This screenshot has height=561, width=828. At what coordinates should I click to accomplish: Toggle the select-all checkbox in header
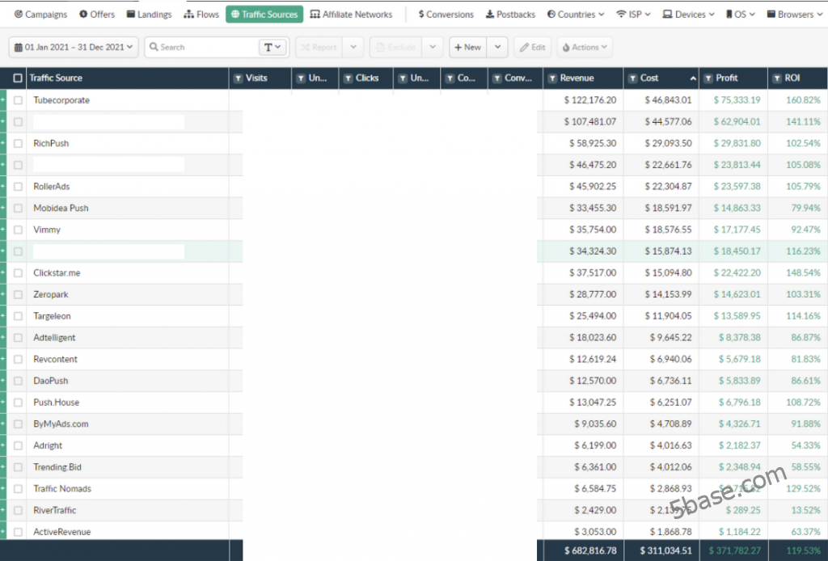click(x=18, y=78)
